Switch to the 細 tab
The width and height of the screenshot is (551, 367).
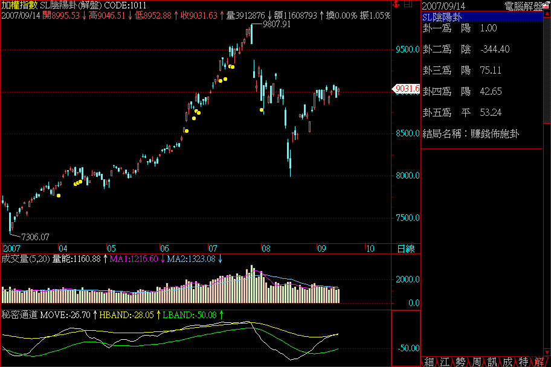[429, 361]
